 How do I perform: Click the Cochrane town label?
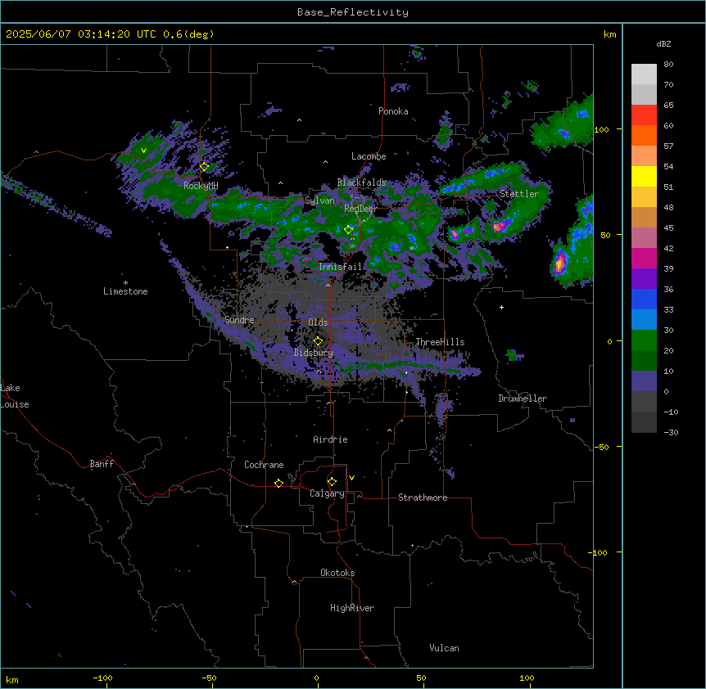point(264,465)
